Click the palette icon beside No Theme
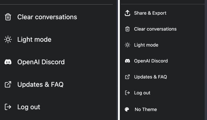Image resolution: width=207 pixels, height=120 pixels. 127,109
